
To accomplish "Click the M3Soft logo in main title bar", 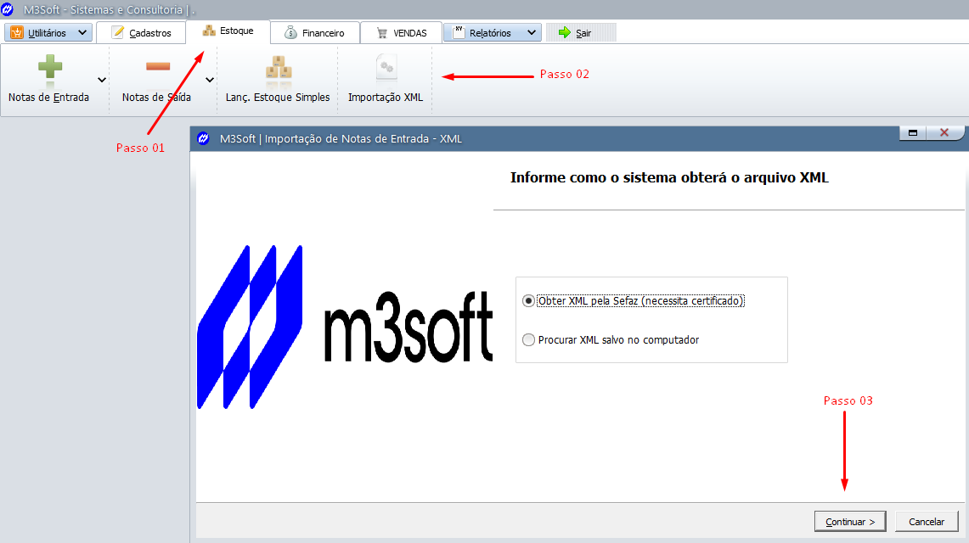I will point(8,9).
